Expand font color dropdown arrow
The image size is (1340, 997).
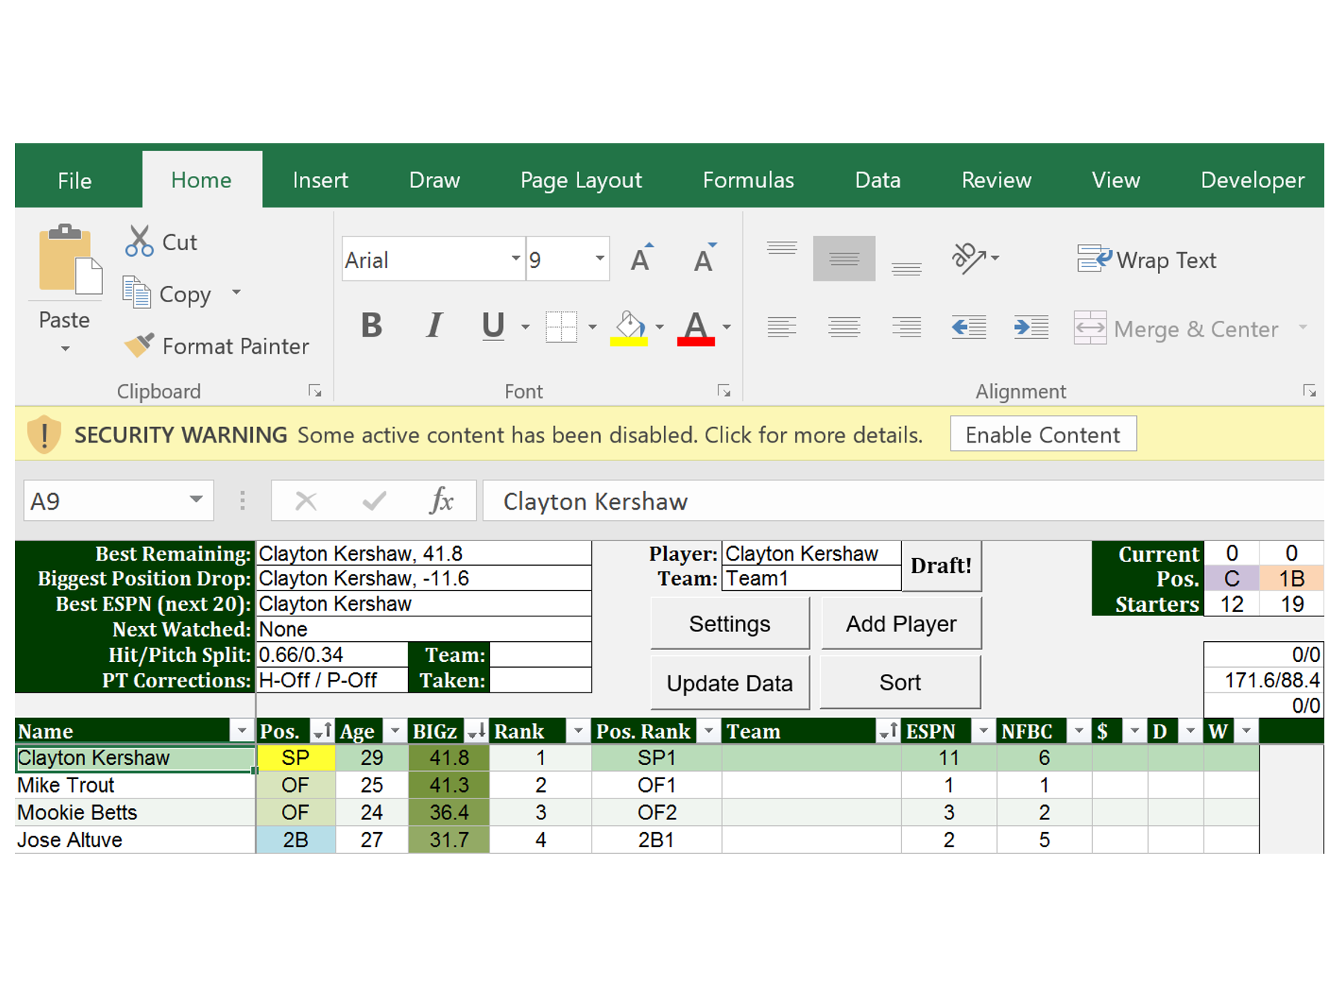pyautogui.click(x=727, y=327)
